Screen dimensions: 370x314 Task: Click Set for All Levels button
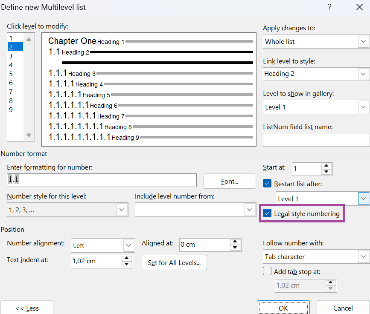pos(174,262)
